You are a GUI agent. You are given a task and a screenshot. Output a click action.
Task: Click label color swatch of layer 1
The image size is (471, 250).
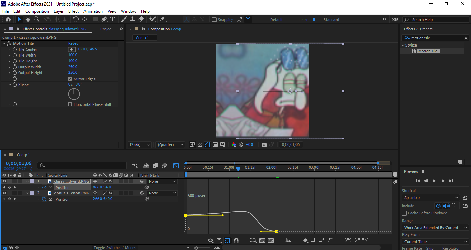pos(32,181)
